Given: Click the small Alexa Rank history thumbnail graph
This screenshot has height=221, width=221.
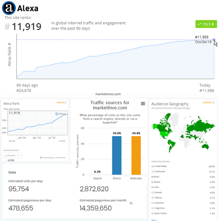Looking at the screenshot, I should click(x=38, y=123).
